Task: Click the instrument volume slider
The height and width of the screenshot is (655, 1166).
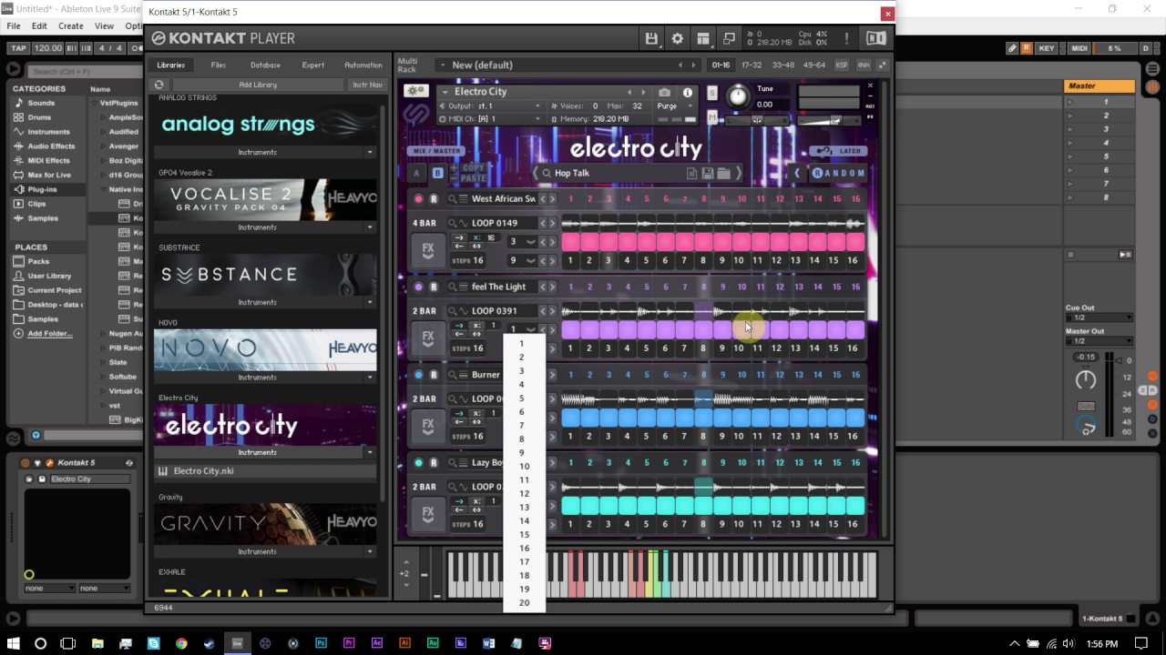Action: click(829, 120)
